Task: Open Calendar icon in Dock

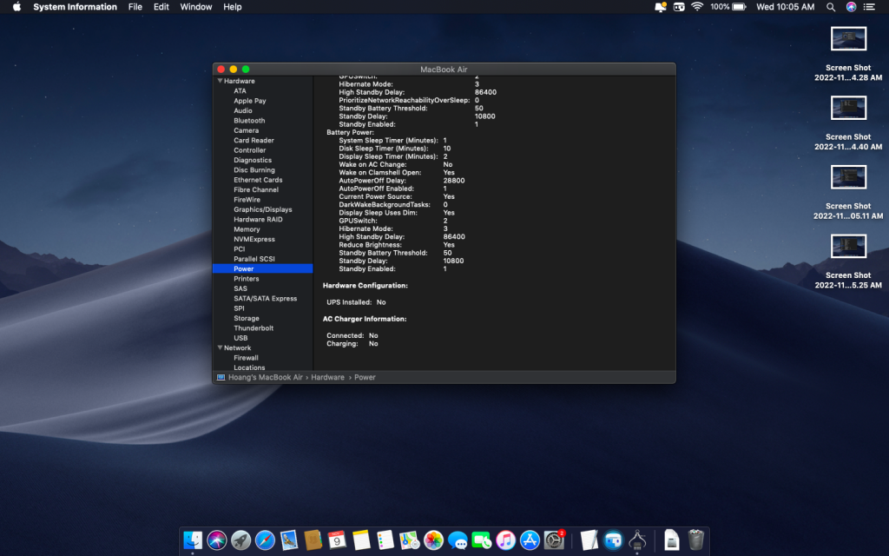Action: 337,539
